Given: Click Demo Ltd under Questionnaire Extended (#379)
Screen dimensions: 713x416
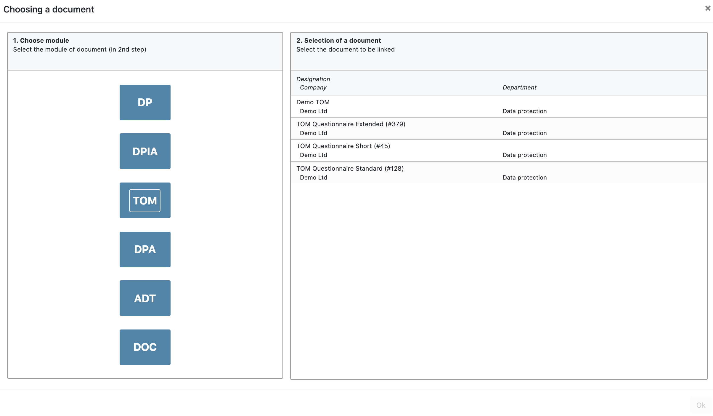Looking at the screenshot, I should pos(313,133).
